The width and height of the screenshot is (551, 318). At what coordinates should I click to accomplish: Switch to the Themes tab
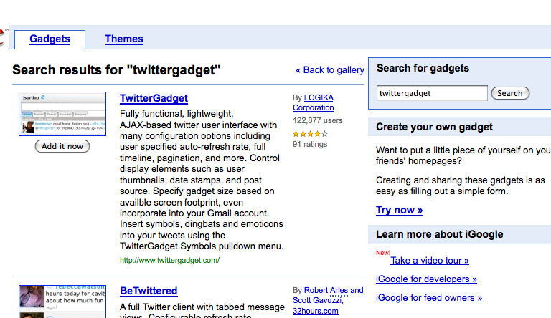pyautogui.click(x=123, y=39)
